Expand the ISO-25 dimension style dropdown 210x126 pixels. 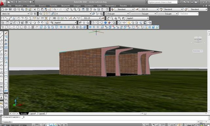[x=149, y=10]
